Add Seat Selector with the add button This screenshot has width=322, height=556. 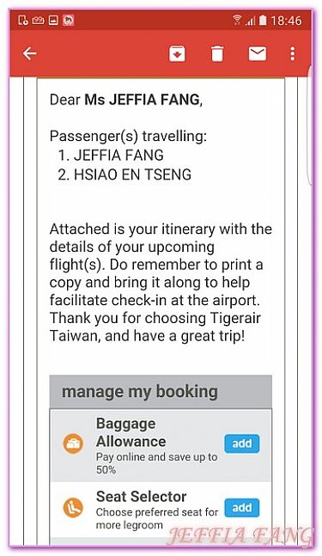pyautogui.click(x=242, y=508)
